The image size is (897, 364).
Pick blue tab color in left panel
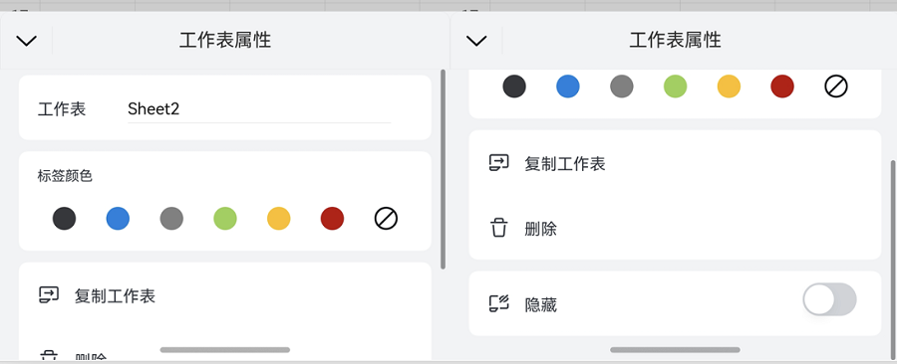click(118, 219)
